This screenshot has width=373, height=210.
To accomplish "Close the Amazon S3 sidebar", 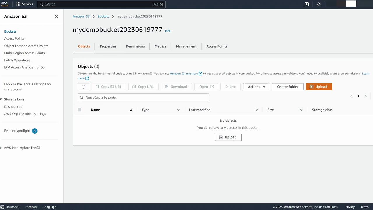I will (56, 17).
